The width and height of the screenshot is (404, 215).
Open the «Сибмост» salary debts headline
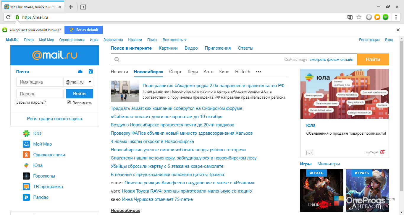point(167,117)
